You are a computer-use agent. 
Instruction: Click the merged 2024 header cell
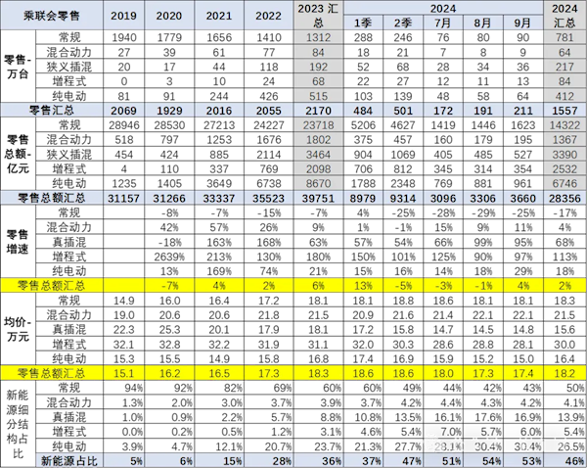click(x=443, y=8)
